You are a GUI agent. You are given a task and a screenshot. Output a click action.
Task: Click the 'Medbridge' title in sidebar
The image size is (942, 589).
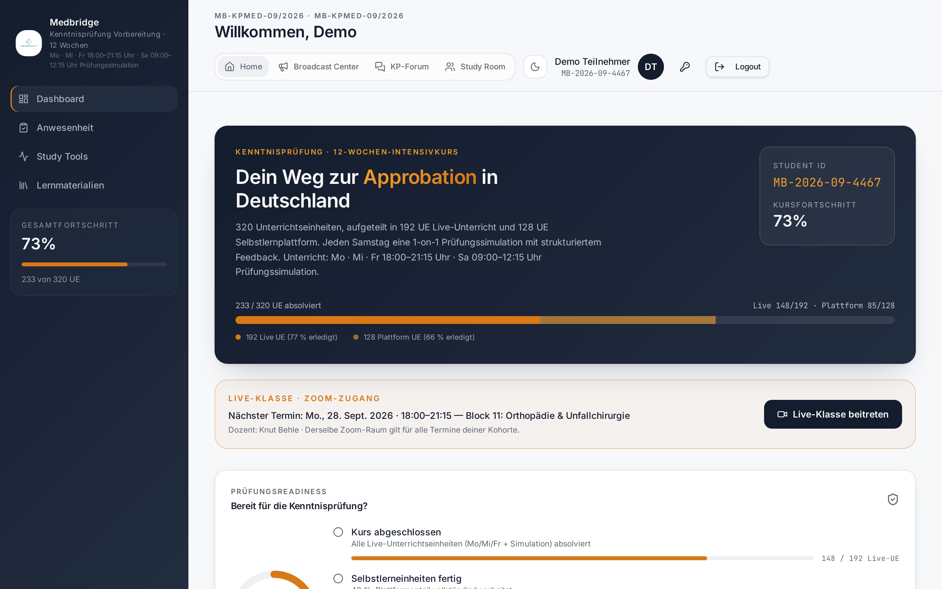74,22
